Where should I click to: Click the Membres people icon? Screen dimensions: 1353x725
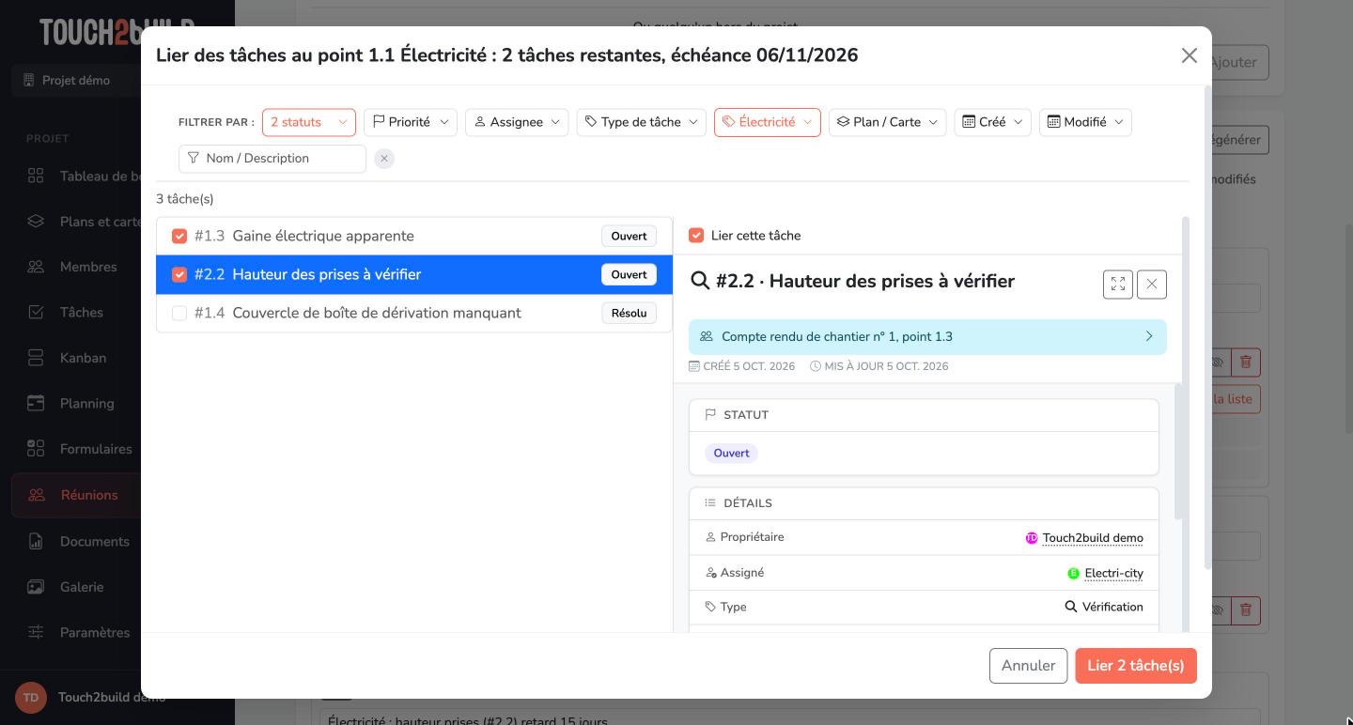[x=36, y=267]
